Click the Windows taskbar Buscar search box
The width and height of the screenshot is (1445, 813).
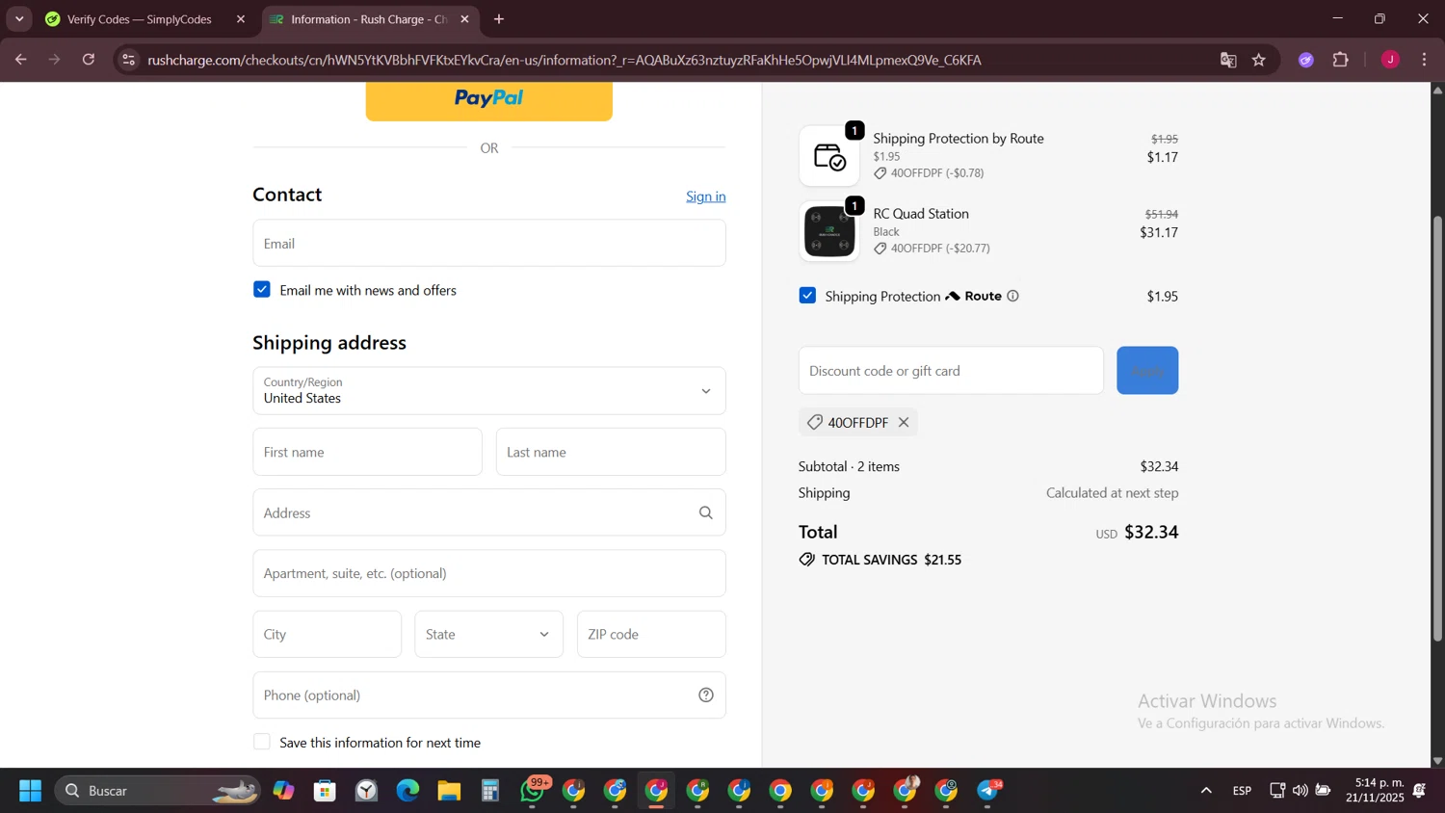tap(157, 791)
